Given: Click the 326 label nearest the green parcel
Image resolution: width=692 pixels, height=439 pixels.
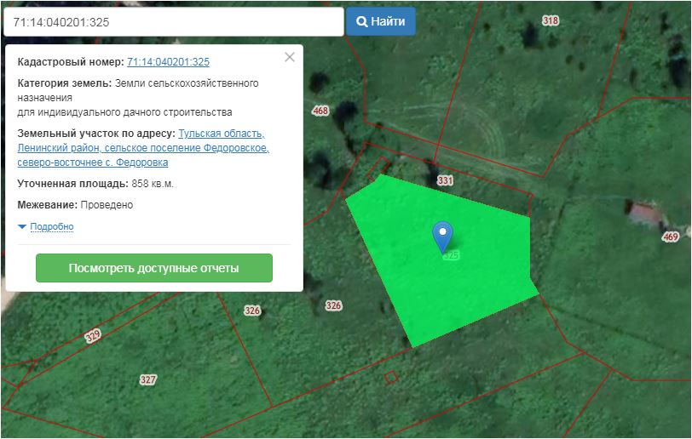Looking at the screenshot, I should point(333,305).
